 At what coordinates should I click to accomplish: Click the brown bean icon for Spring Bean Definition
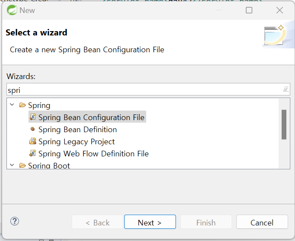pos(32,129)
